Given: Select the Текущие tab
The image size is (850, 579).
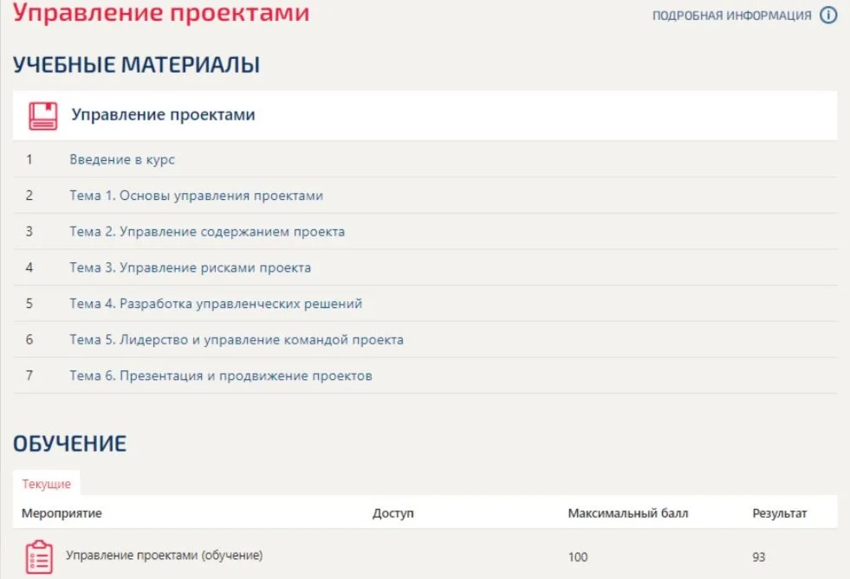Looking at the screenshot, I should tap(47, 484).
